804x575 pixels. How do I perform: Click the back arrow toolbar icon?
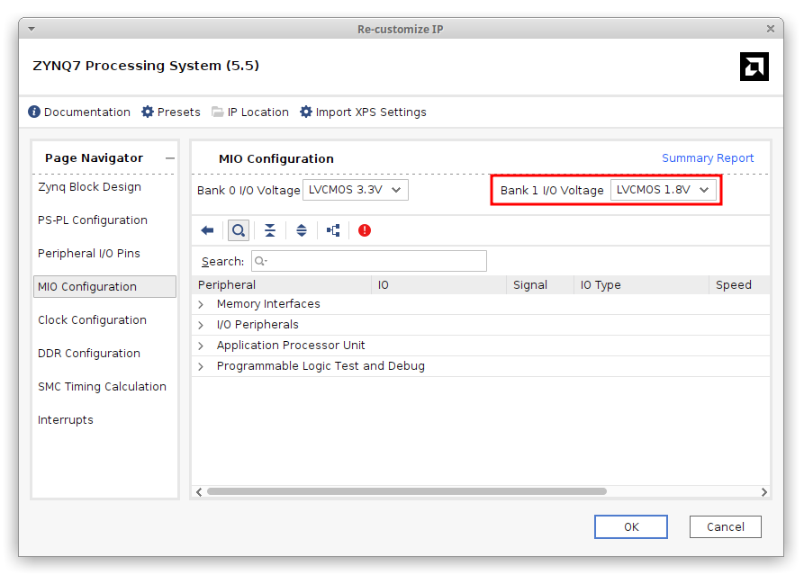pyautogui.click(x=207, y=230)
